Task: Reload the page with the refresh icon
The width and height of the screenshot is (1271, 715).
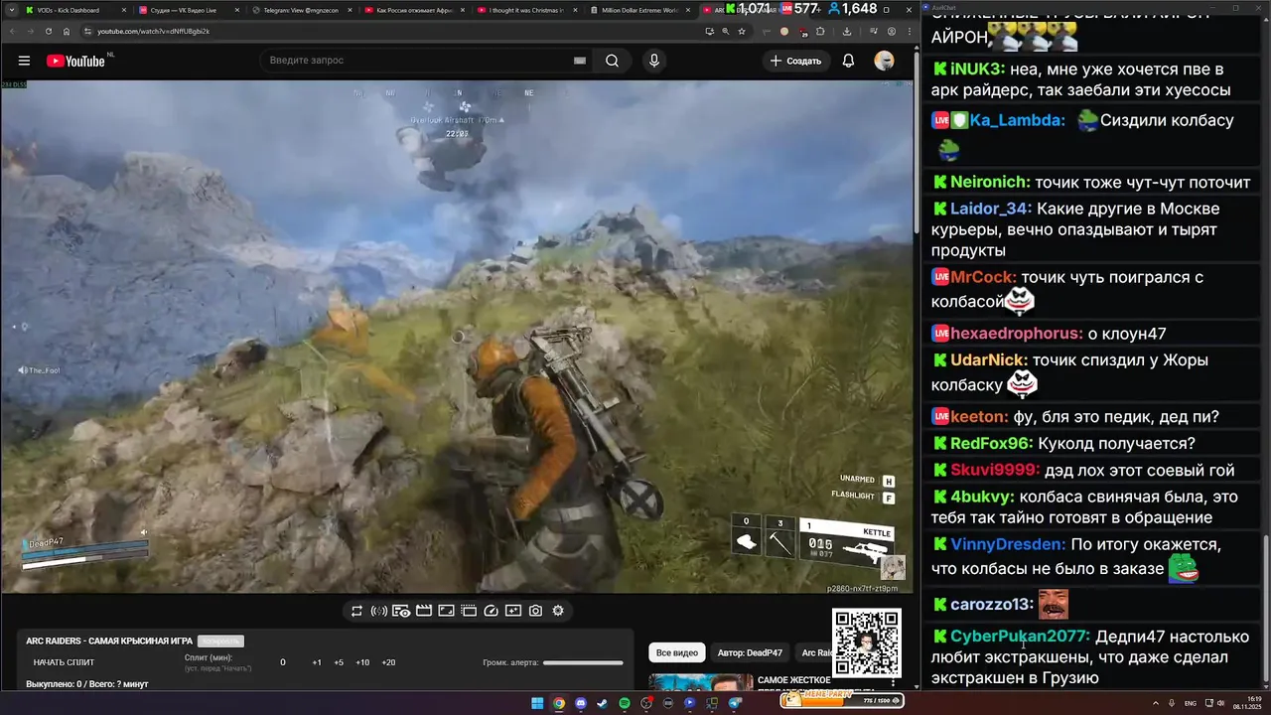Action: point(49,31)
